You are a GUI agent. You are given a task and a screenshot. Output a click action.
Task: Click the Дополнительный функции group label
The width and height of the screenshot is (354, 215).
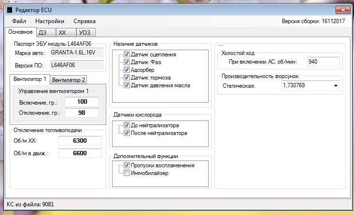pos(146,156)
